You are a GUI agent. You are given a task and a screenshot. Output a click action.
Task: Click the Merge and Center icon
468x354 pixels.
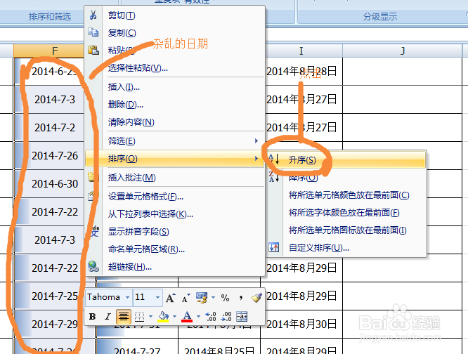pos(242,317)
